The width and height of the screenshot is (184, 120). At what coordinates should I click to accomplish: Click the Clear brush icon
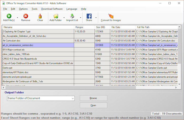(x=40, y=16)
